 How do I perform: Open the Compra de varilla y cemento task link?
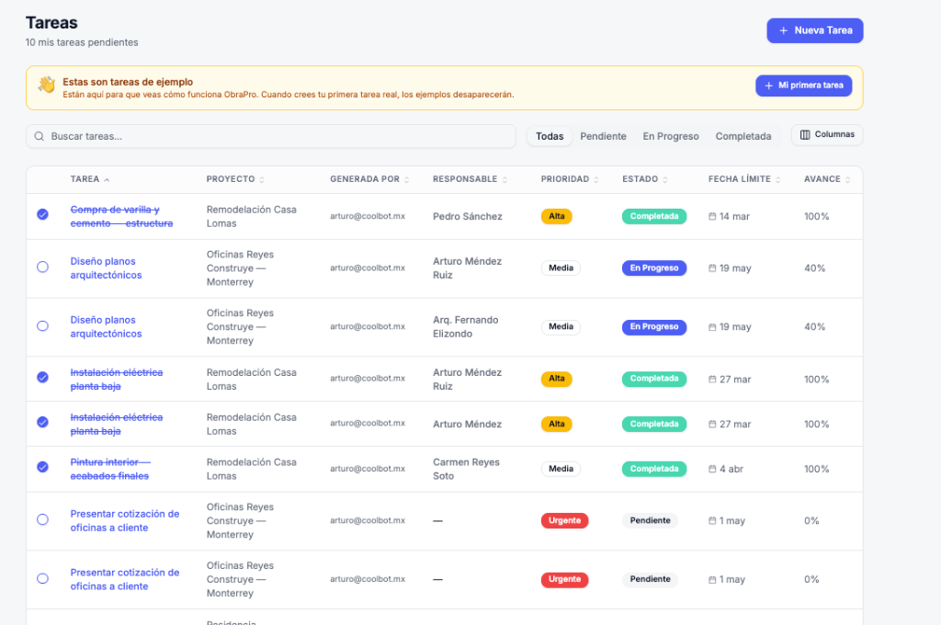pos(121,216)
